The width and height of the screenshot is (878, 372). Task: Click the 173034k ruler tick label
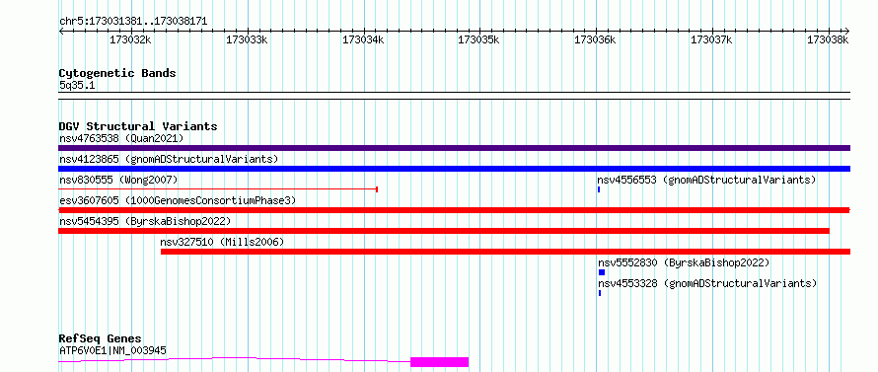coord(363,40)
